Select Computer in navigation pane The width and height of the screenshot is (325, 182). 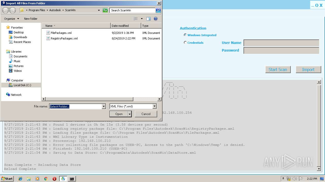point(17,80)
